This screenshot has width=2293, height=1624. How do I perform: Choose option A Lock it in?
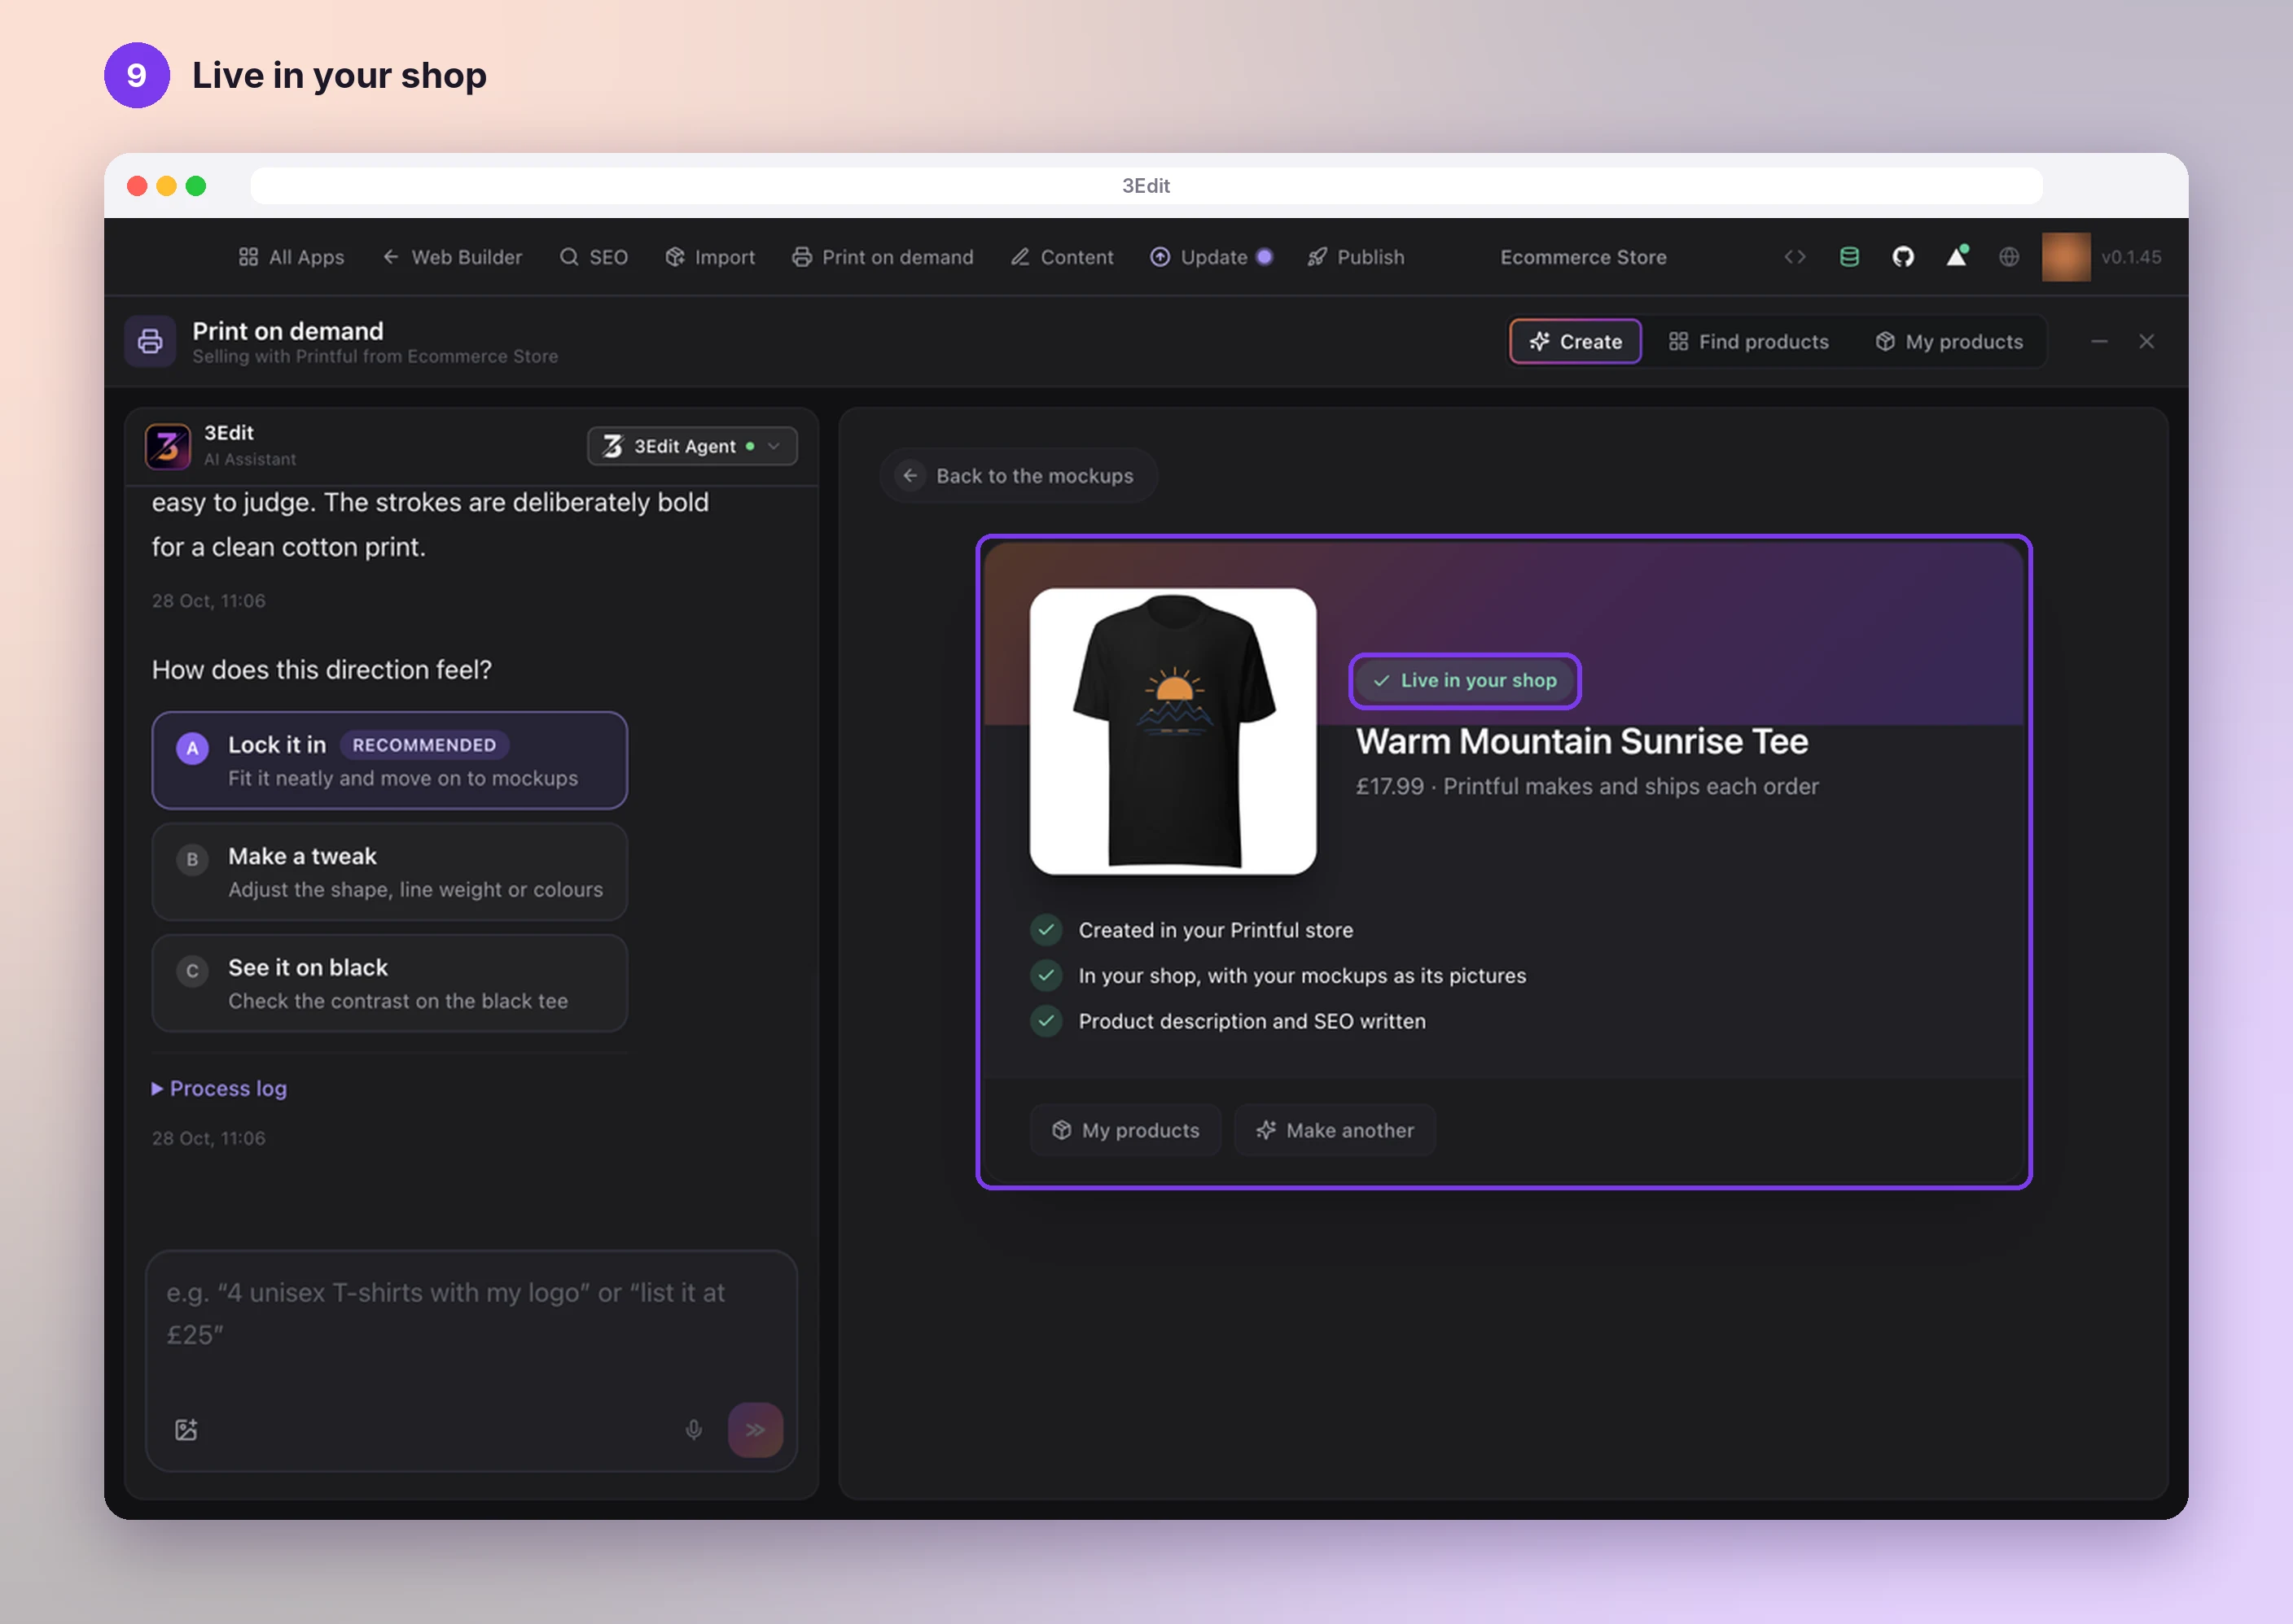coord(389,760)
